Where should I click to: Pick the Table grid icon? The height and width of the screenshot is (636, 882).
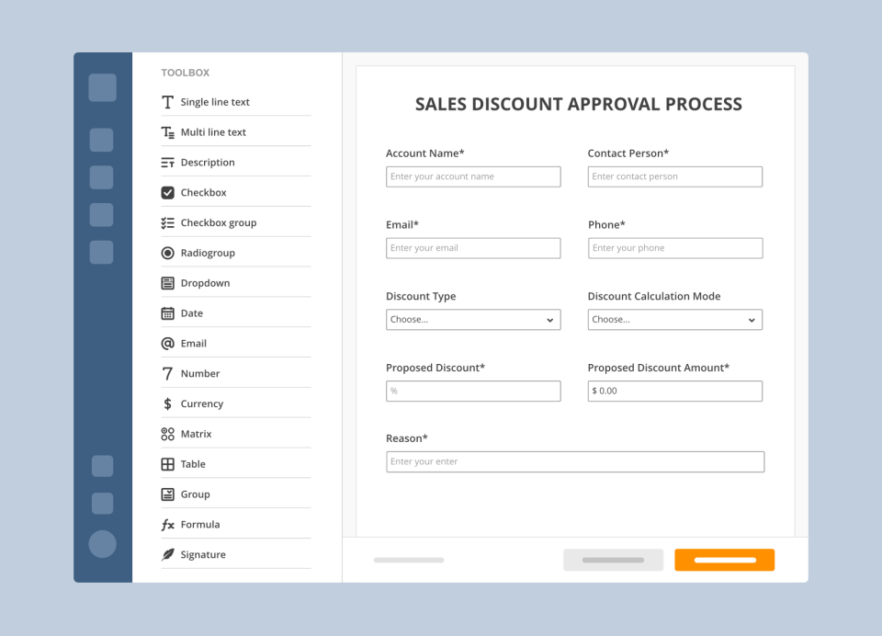point(167,464)
